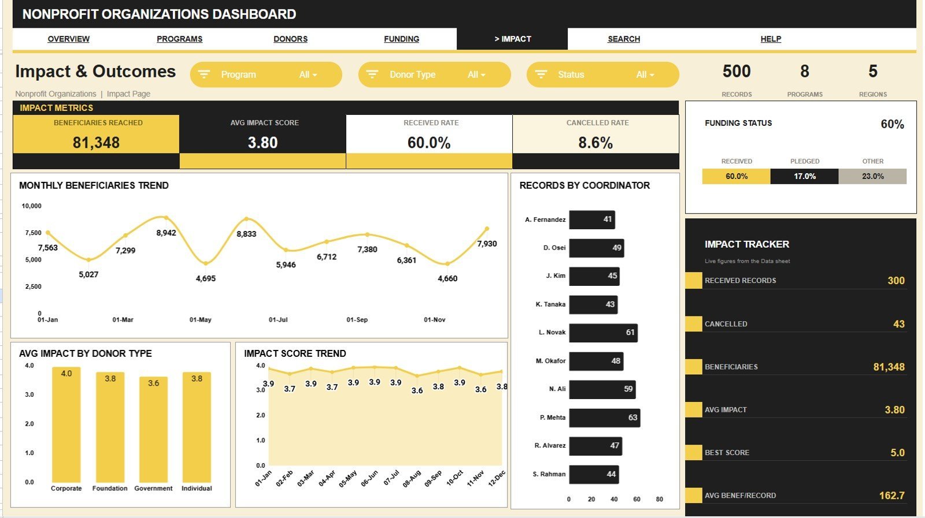The image size is (925, 518).
Task: Click the Pledged 17.0% funding segment
Action: tap(805, 176)
